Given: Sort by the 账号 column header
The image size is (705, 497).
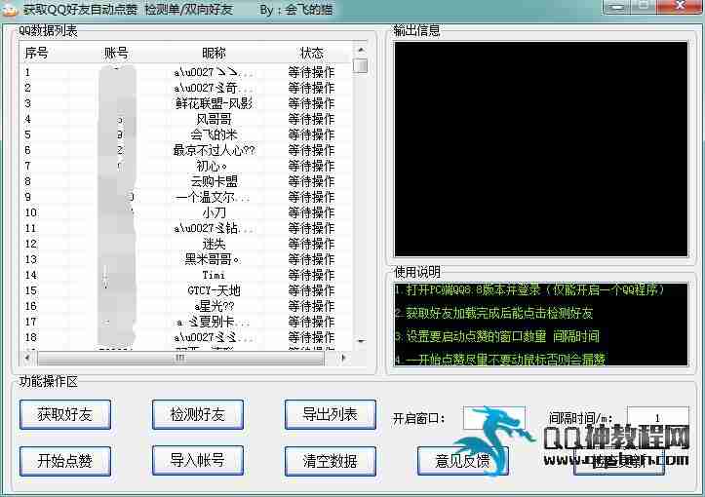Looking at the screenshot, I should (116, 53).
